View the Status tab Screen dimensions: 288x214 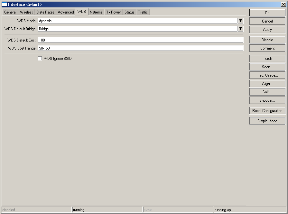pyautogui.click(x=129, y=12)
